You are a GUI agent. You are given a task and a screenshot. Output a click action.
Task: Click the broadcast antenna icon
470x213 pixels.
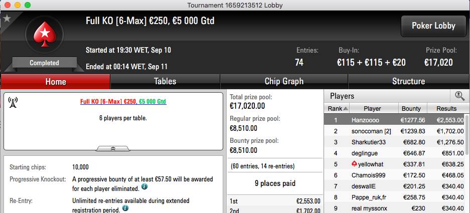coord(13,102)
